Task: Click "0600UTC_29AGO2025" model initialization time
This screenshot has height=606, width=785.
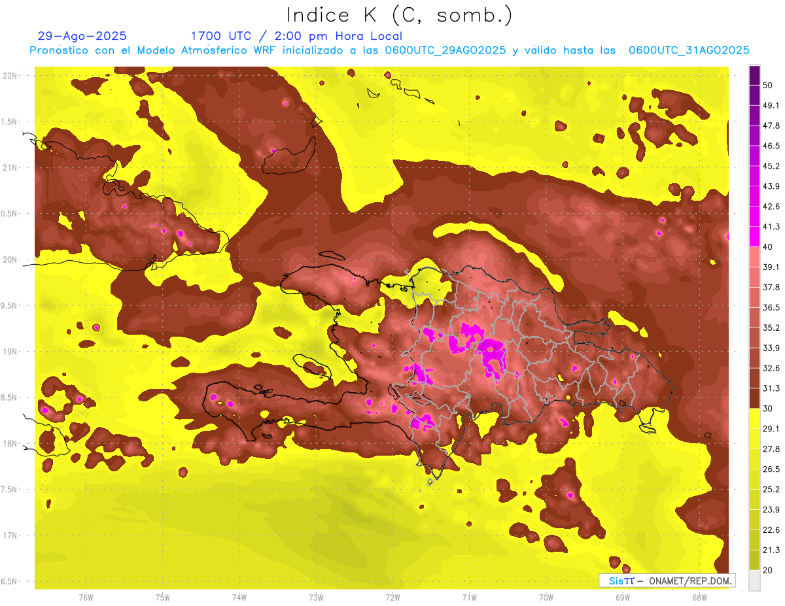Action: coord(445,50)
